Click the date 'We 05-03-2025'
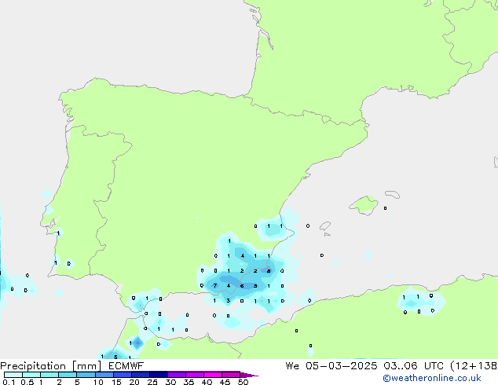Image resolution: width=498 pixels, height=385 pixels. pyautogui.click(x=331, y=366)
